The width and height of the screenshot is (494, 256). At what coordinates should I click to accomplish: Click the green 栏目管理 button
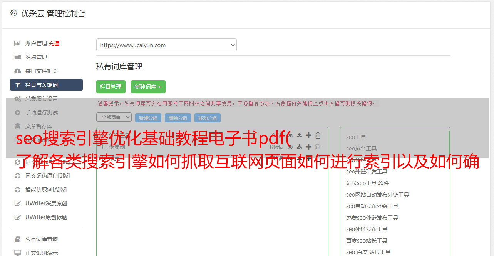111,87
